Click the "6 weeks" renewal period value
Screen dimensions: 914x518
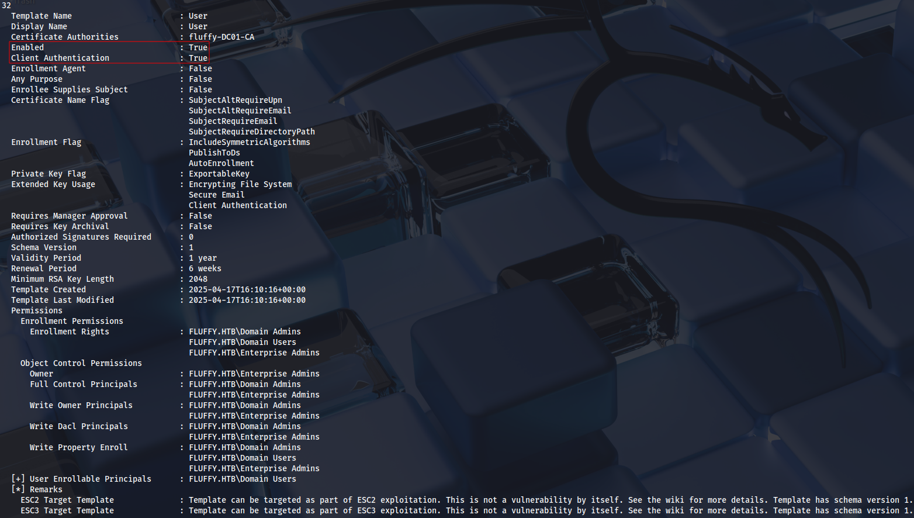point(205,268)
